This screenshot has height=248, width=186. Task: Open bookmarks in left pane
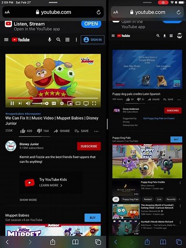coord(75,242)
